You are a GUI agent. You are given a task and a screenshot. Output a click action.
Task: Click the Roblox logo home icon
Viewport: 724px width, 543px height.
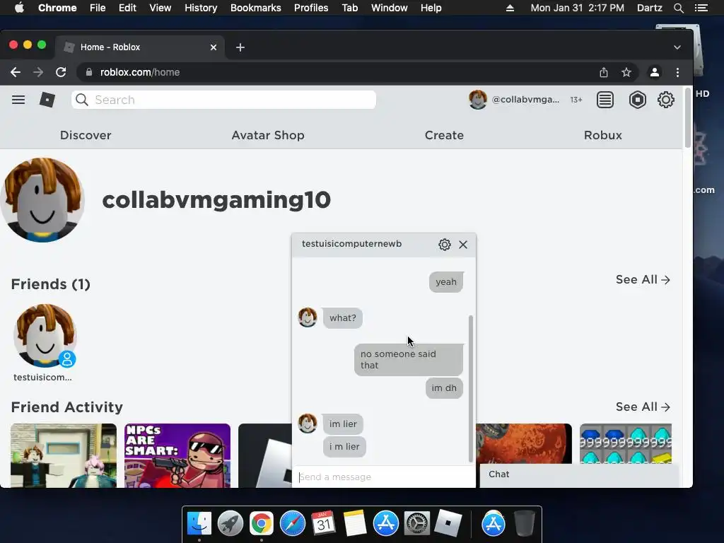point(47,100)
